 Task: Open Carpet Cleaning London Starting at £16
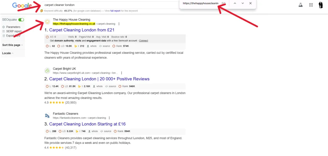[87, 124]
